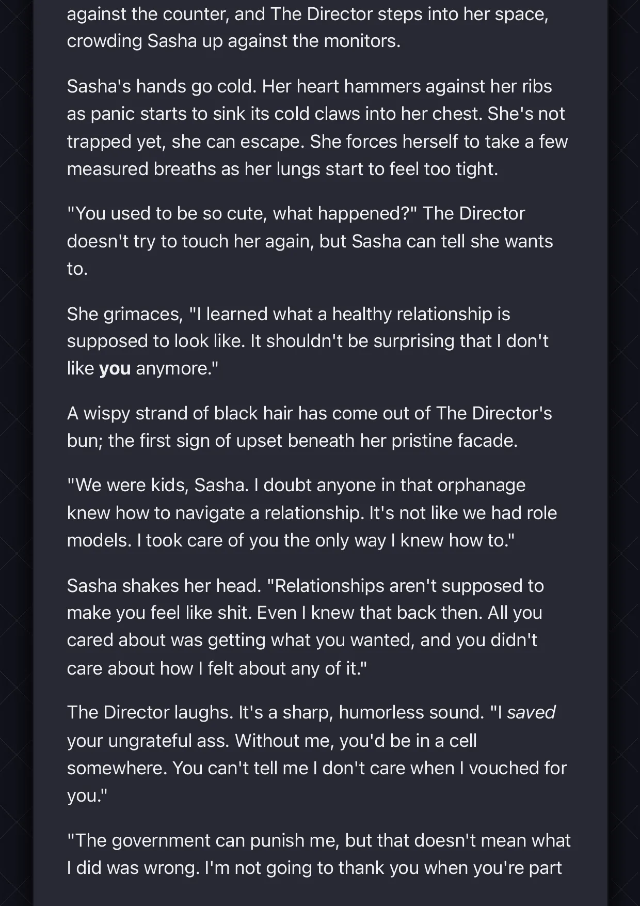Tap the words "crowding Sasha up against the monitors"
Image resolution: width=640 pixels, height=906 pixels.
[233, 41]
